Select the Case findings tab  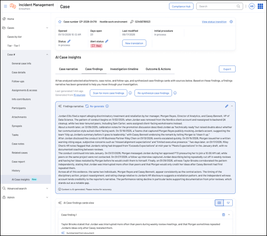94,69
